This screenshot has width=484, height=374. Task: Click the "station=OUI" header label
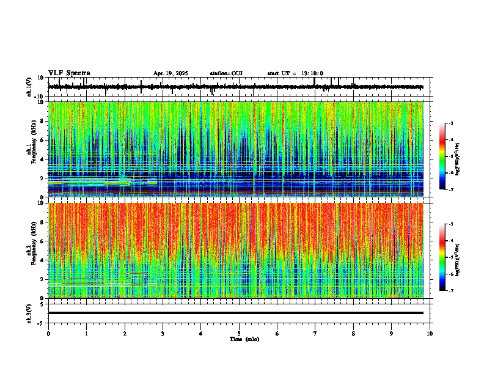click(x=226, y=73)
